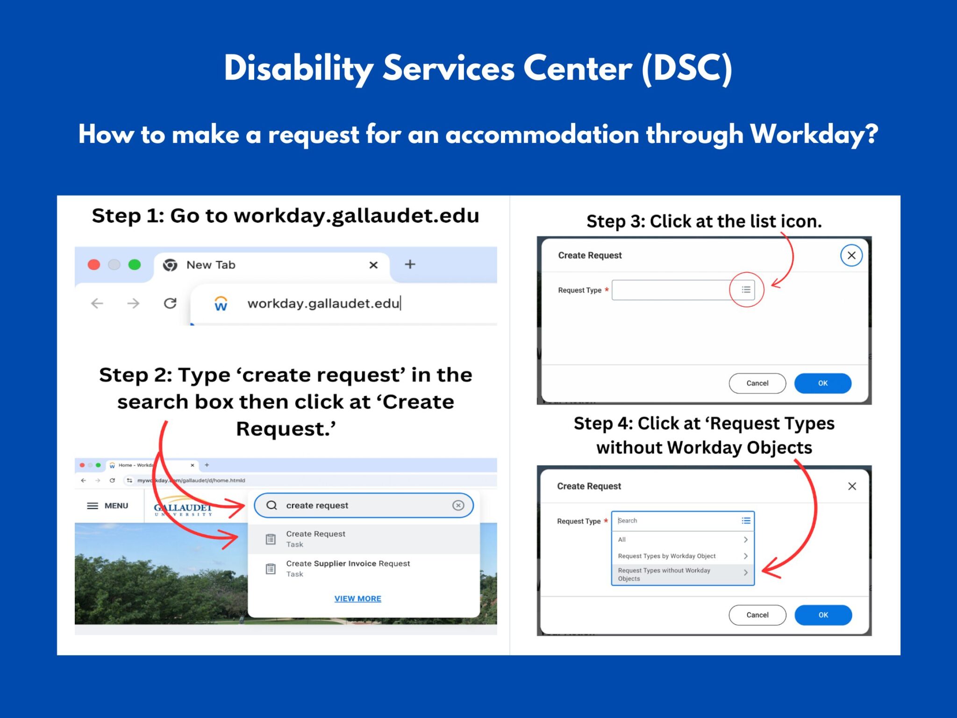The width and height of the screenshot is (957, 718).
Task: Open a new tab with plus button
Action: tap(410, 265)
